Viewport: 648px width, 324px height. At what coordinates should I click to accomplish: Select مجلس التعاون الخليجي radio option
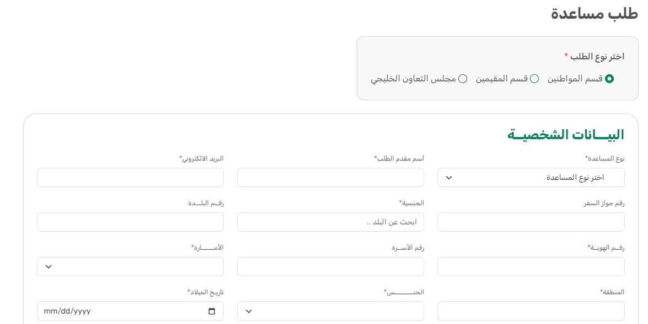tap(463, 79)
